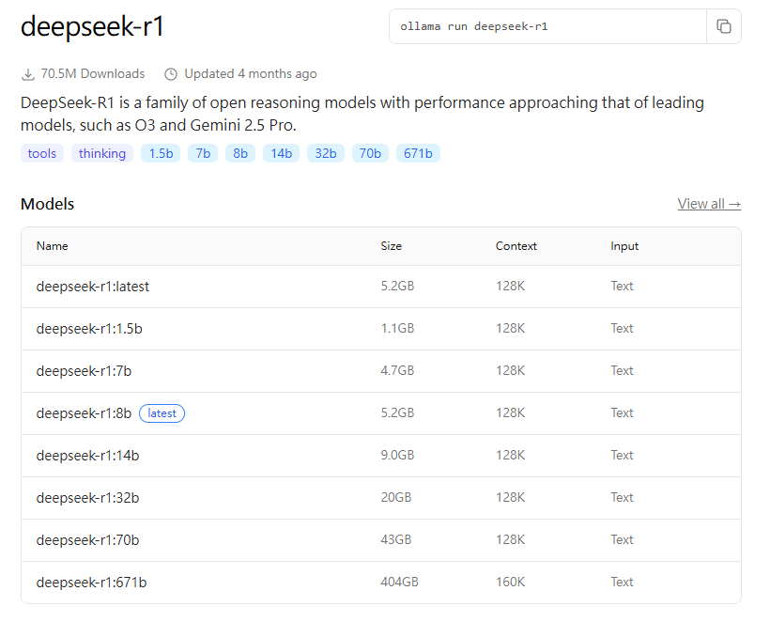Open the deepseek-r1:latest model row

pyautogui.click(x=93, y=287)
